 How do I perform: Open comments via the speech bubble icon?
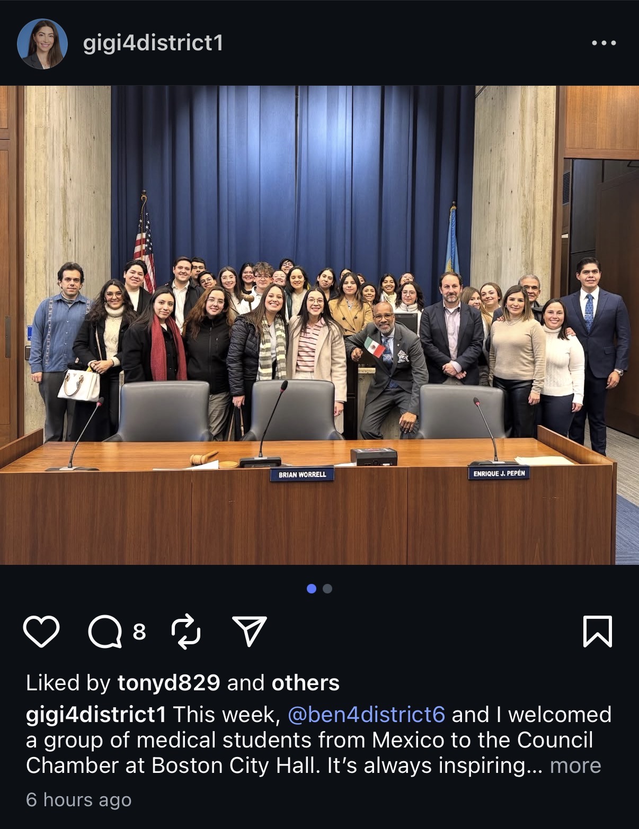[x=105, y=632]
